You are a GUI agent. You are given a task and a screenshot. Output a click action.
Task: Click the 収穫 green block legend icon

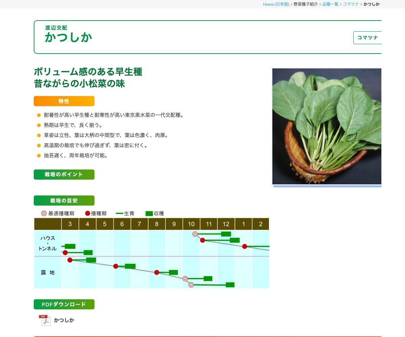tap(148, 213)
